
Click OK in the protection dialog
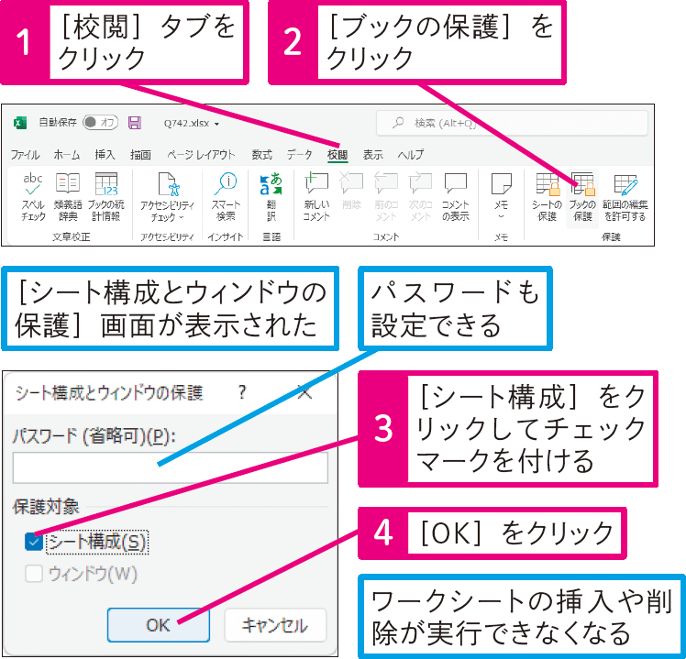pyautogui.click(x=159, y=625)
